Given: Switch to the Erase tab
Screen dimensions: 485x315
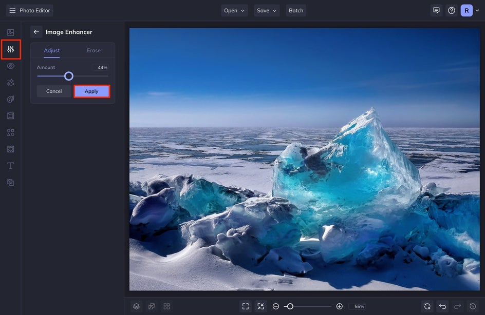Looking at the screenshot, I should pyautogui.click(x=94, y=50).
